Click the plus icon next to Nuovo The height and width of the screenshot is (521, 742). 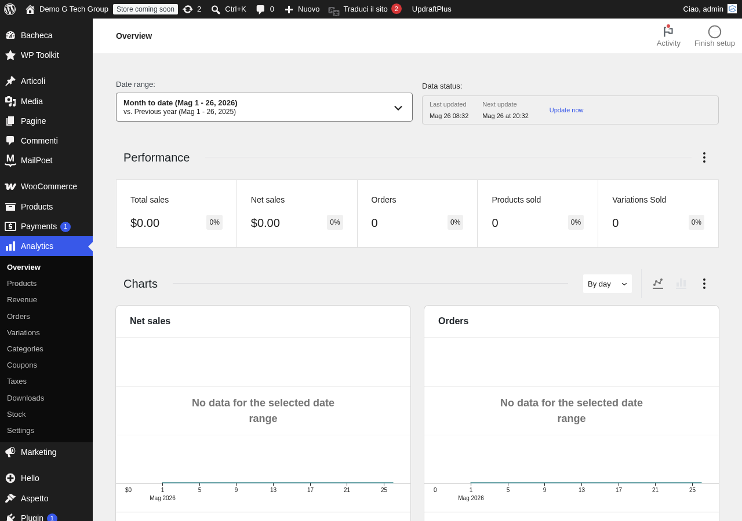tap(289, 9)
